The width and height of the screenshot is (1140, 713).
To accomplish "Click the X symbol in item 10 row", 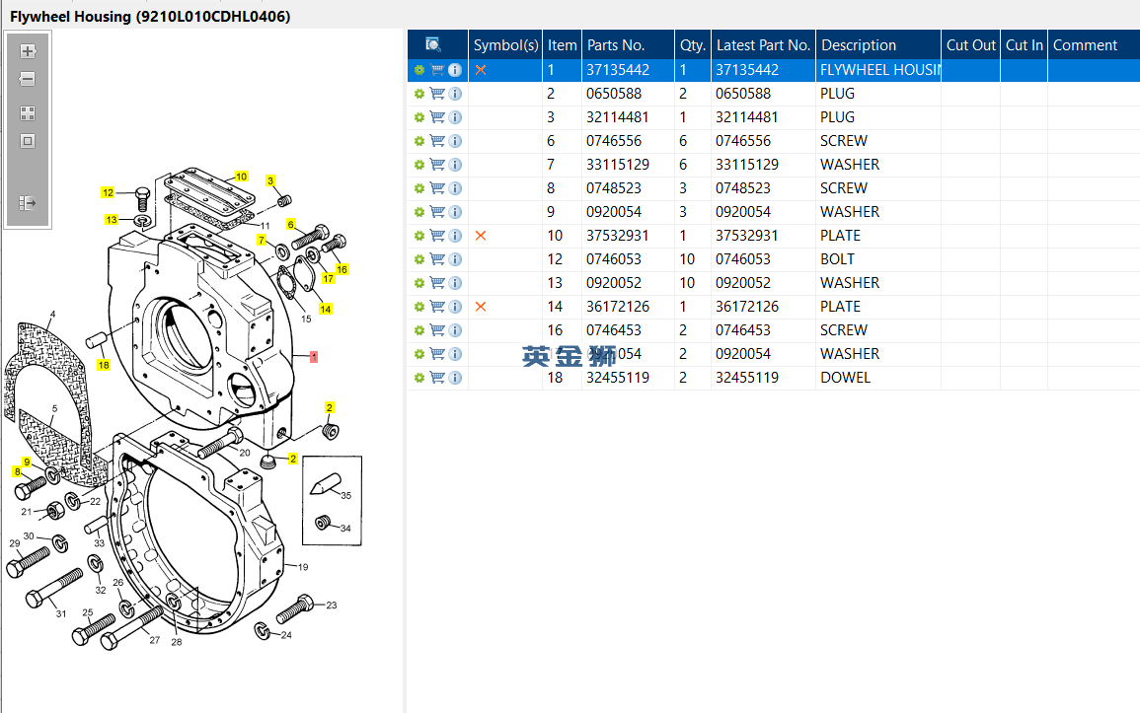I will (481, 236).
